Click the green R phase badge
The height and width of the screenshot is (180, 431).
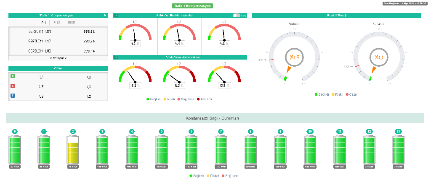13,77
